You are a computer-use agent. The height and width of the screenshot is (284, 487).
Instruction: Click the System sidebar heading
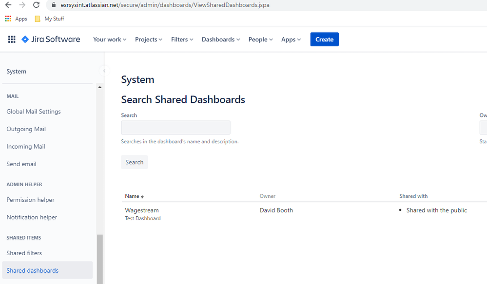click(16, 72)
